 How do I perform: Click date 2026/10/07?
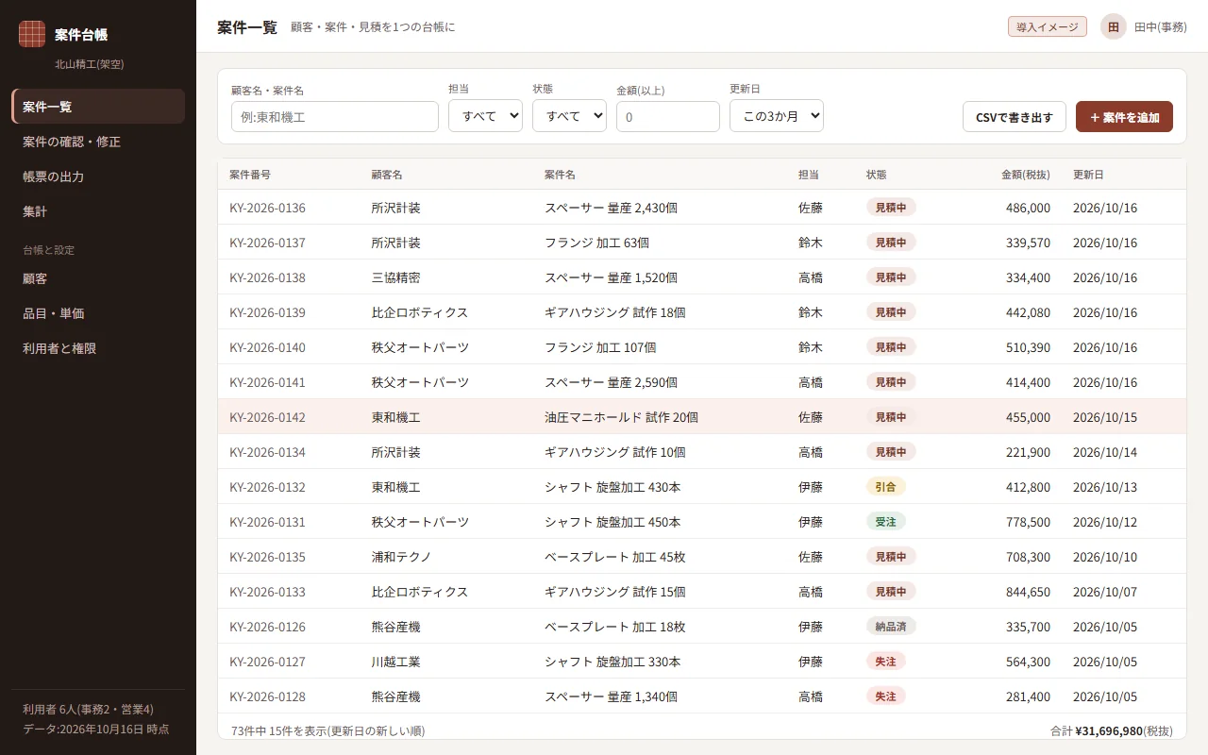click(x=1105, y=592)
